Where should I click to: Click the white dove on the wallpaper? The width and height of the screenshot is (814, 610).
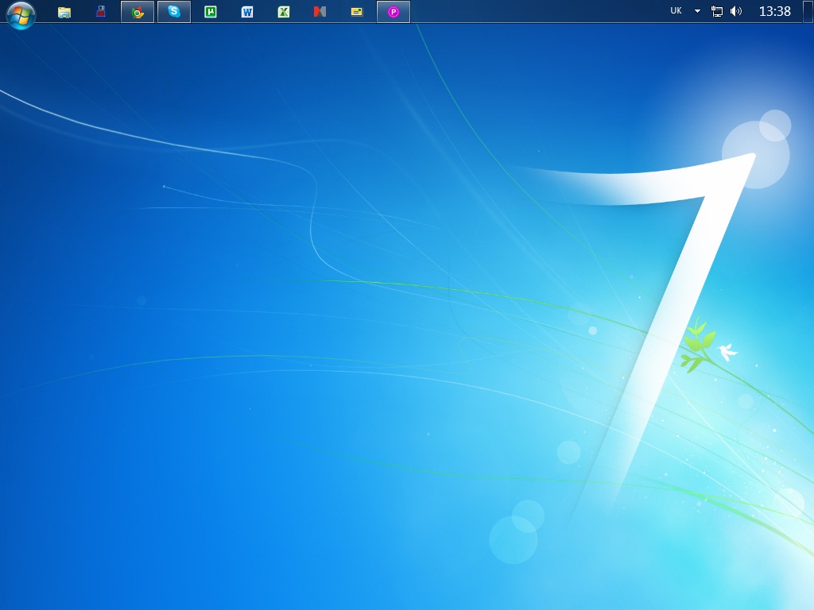727,352
